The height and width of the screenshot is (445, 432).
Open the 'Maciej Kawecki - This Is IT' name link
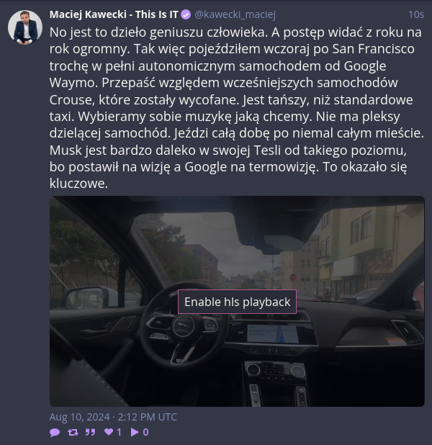[114, 14]
